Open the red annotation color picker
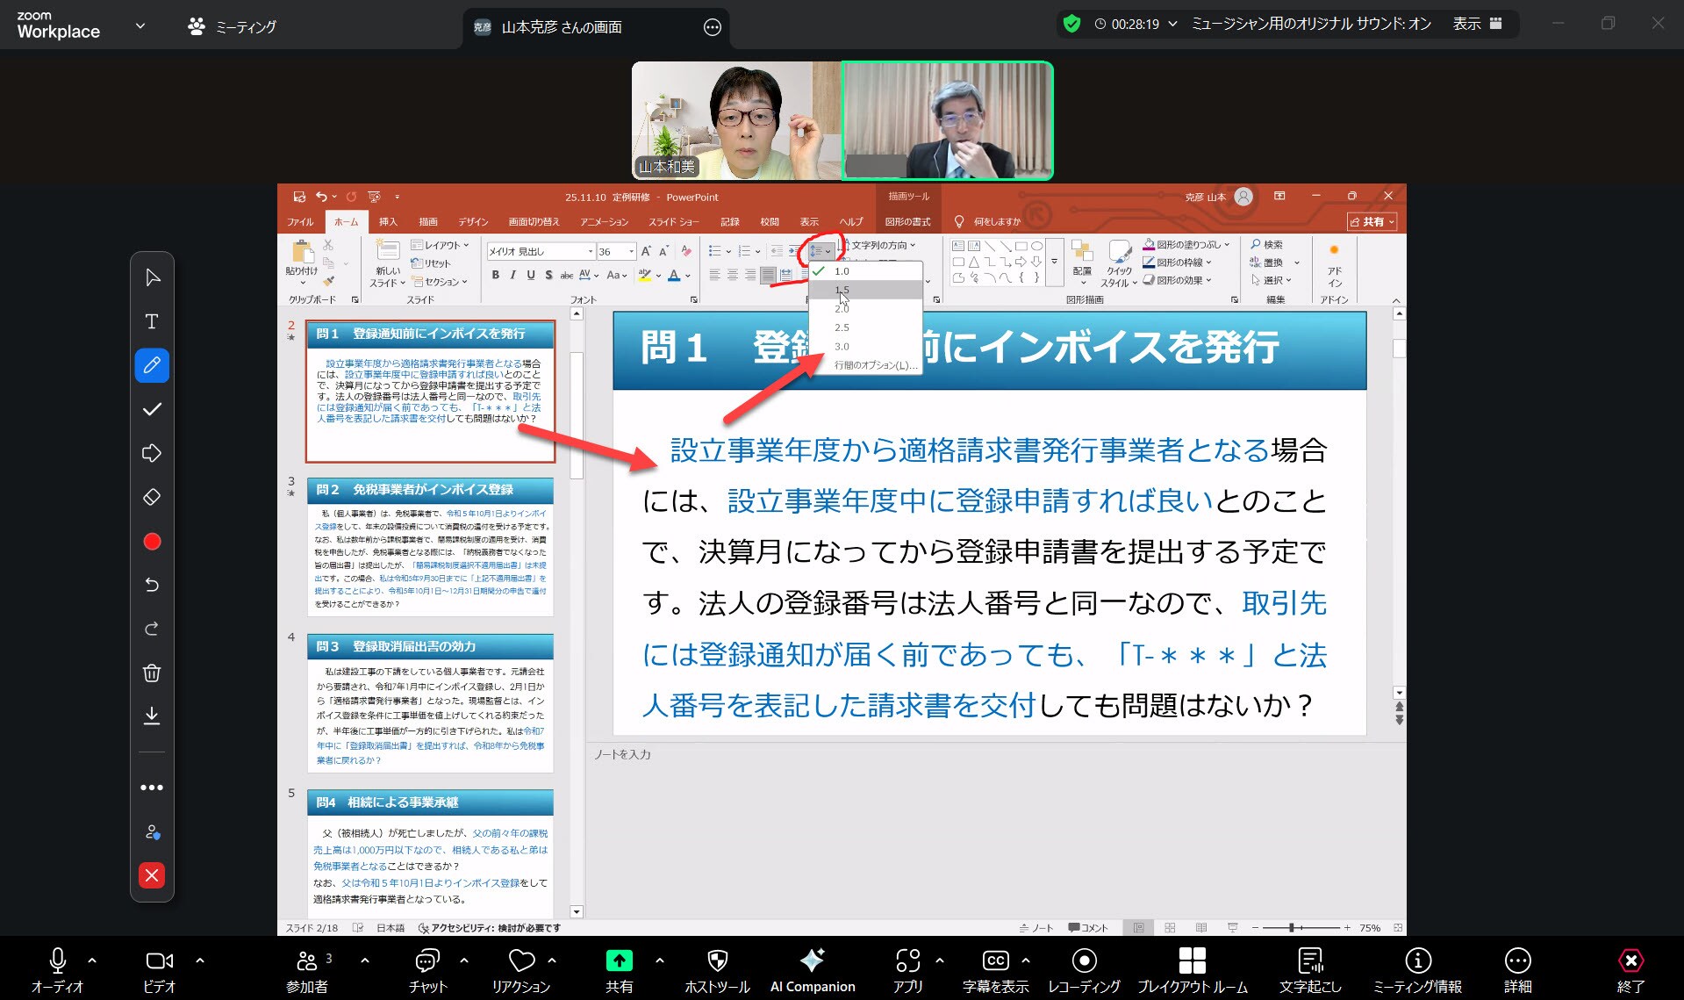The image size is (1684, 1000). (152, 542)
